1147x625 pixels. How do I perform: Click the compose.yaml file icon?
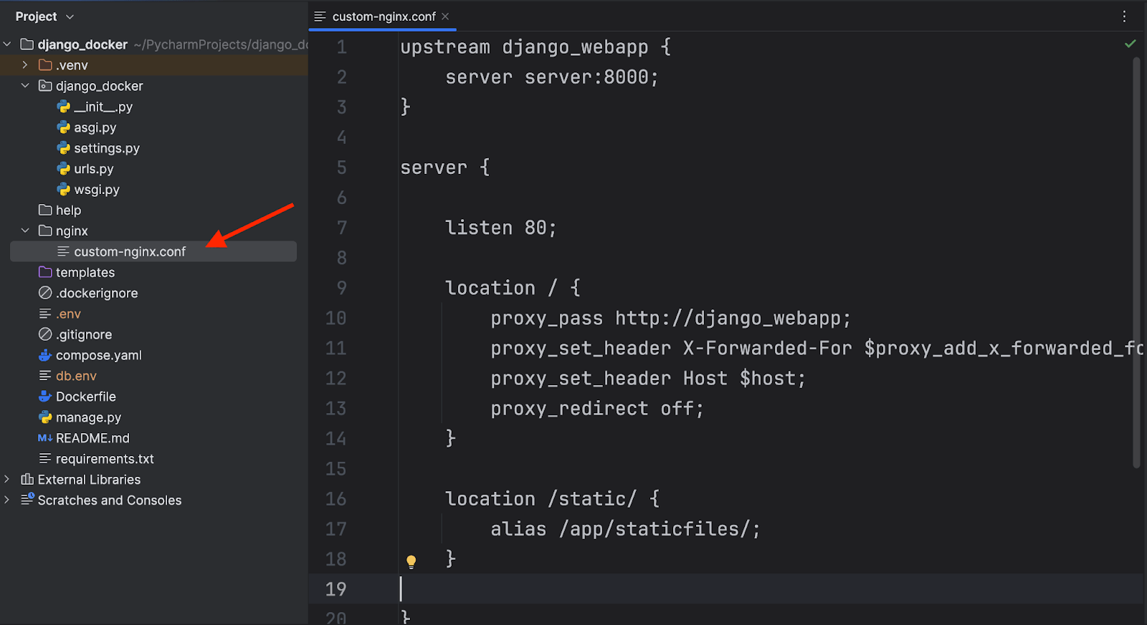pos(45,355)
